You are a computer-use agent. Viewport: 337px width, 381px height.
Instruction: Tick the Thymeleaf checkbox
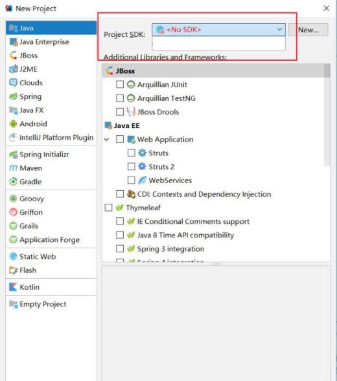pos(108,208)
